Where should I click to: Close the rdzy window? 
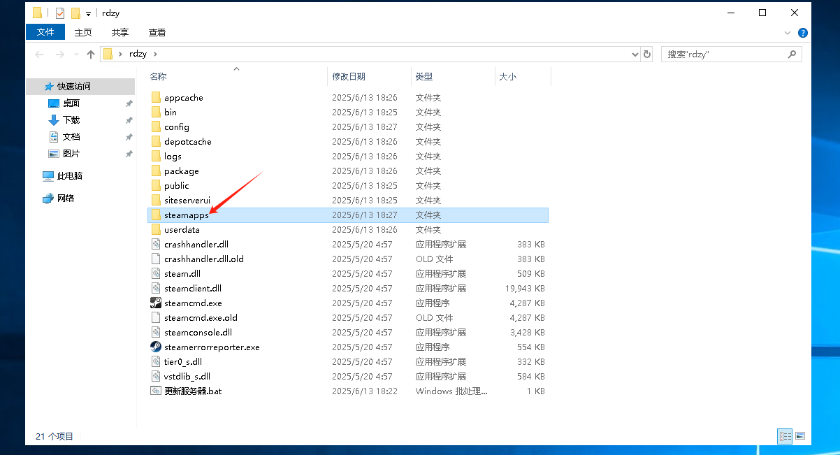[795, 13]
